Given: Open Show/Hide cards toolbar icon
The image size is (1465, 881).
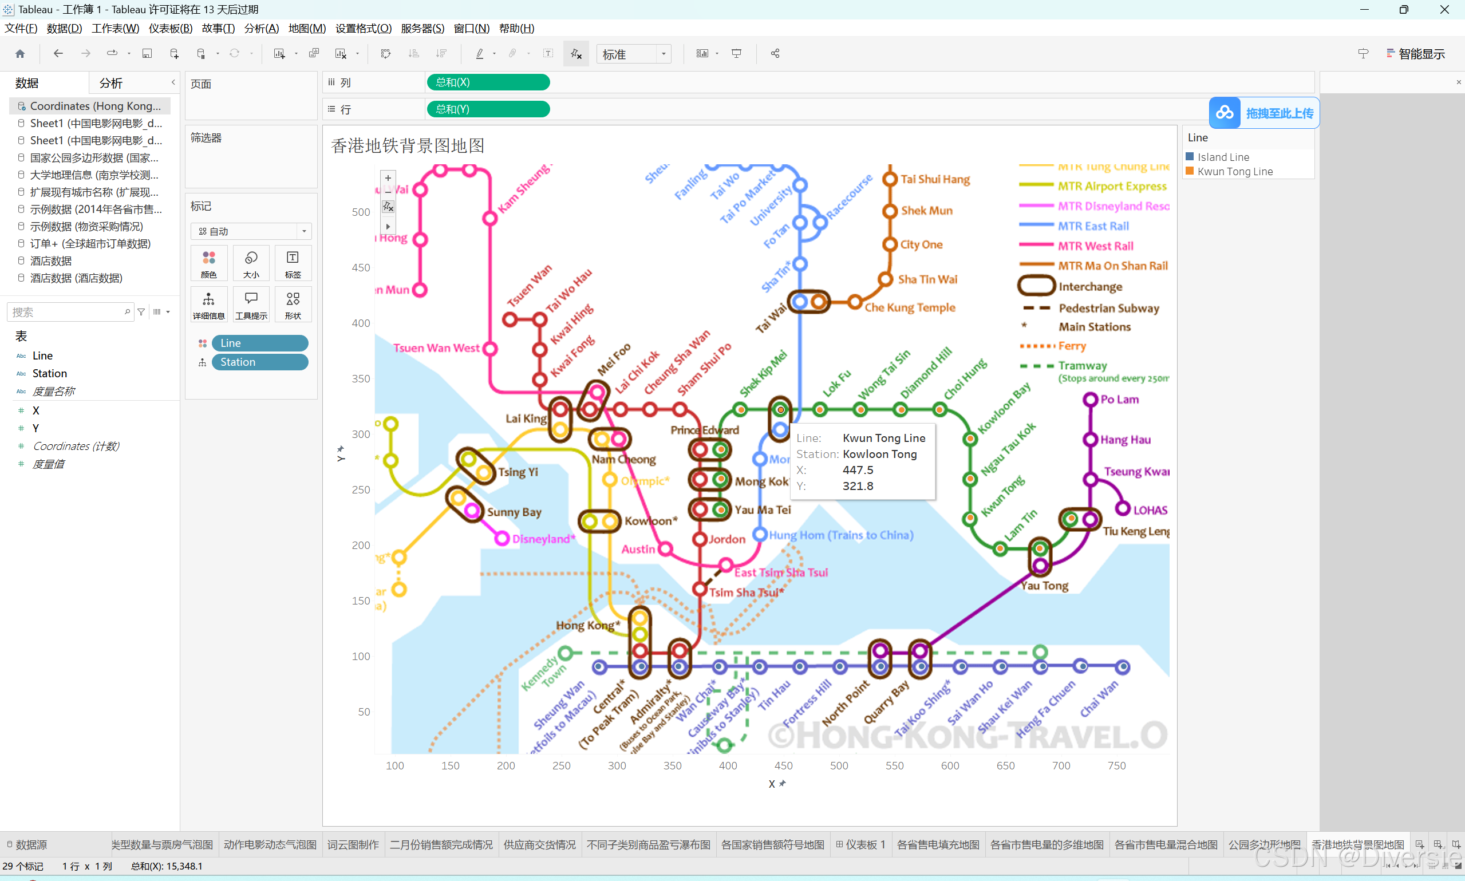Looking at the screenshot, I should [x=702, y=53].
